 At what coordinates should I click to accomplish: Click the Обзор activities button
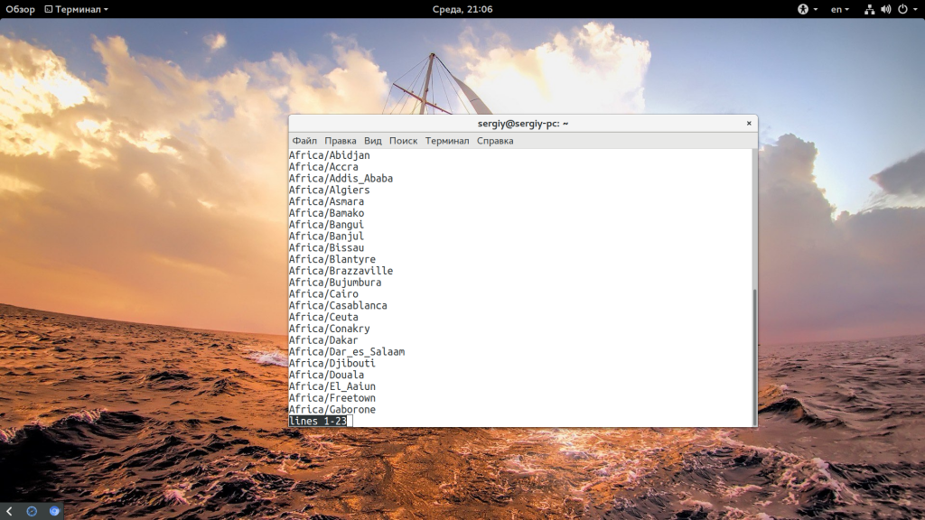tap(20, 9)
